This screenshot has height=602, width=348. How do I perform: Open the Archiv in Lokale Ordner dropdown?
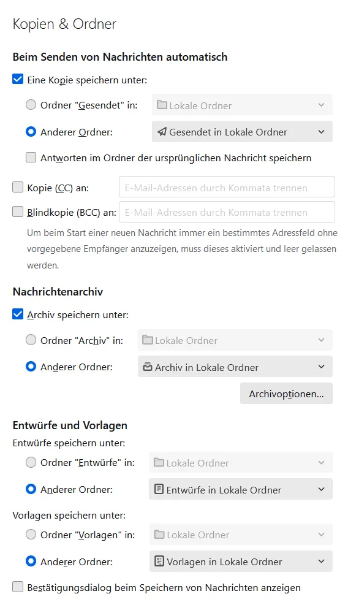(235, 367)
